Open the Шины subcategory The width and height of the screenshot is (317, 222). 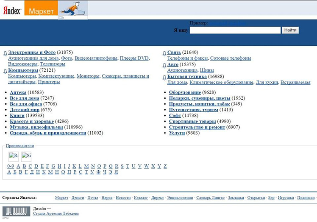coord(207,70)
